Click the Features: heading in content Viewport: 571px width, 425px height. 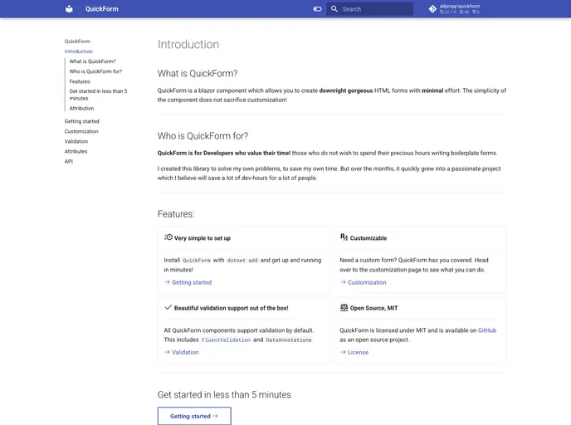point(176,214)
